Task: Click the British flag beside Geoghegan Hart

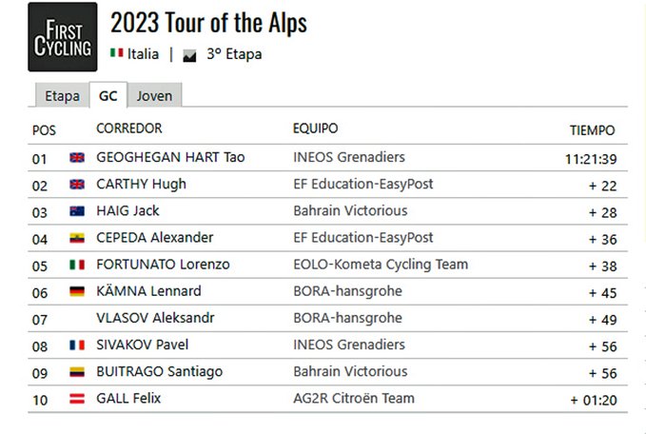Action: 77,158
